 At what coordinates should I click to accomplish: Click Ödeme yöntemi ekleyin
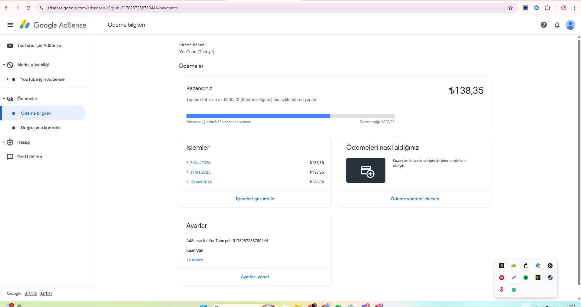coord(415,199)
